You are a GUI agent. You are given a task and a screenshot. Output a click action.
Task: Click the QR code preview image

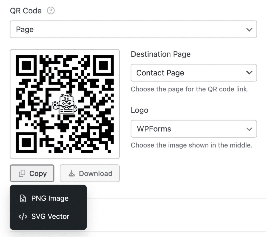65,104
